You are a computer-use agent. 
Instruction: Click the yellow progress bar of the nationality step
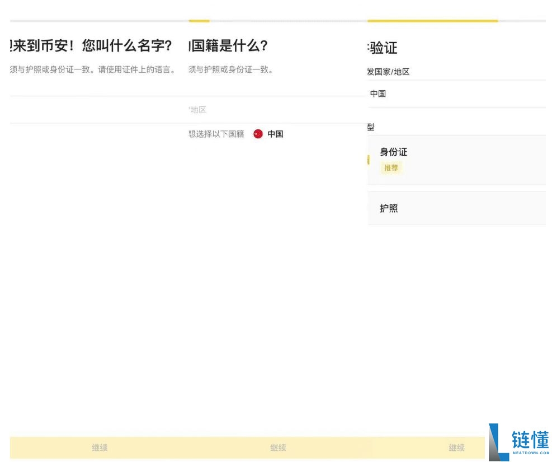click(x=199, y=20)
